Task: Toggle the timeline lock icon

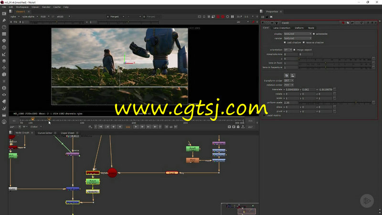Action: point(238,127)
